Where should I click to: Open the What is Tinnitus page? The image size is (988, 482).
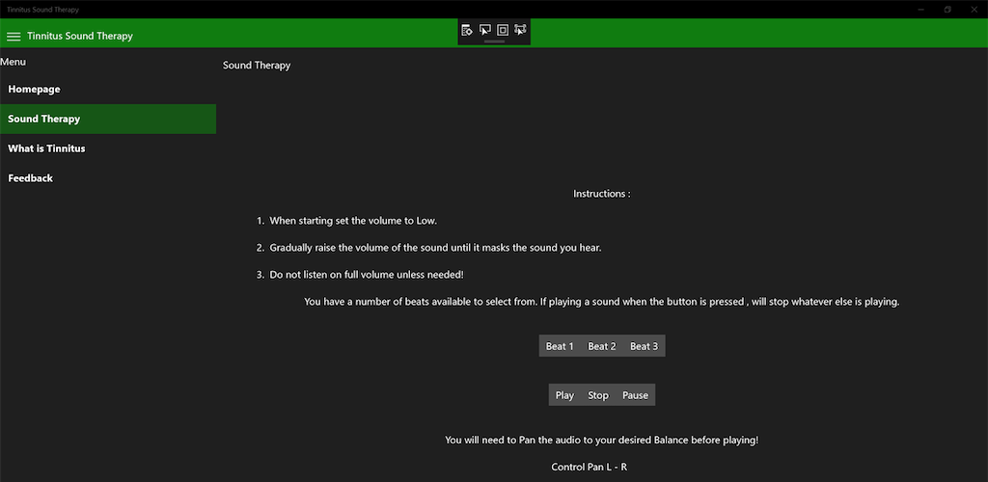pos(46,149)
